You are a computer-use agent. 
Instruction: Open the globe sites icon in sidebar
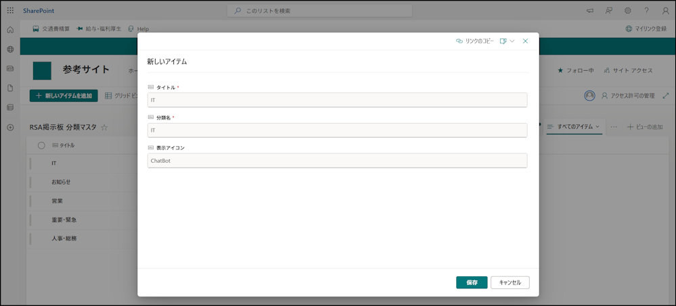point(10,49)
